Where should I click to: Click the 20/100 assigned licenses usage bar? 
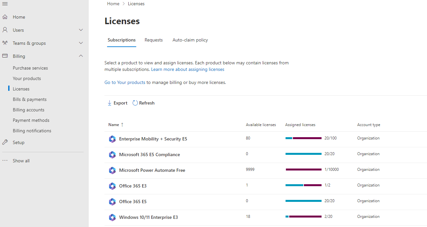pyautogui.click(x=304, y=138)
